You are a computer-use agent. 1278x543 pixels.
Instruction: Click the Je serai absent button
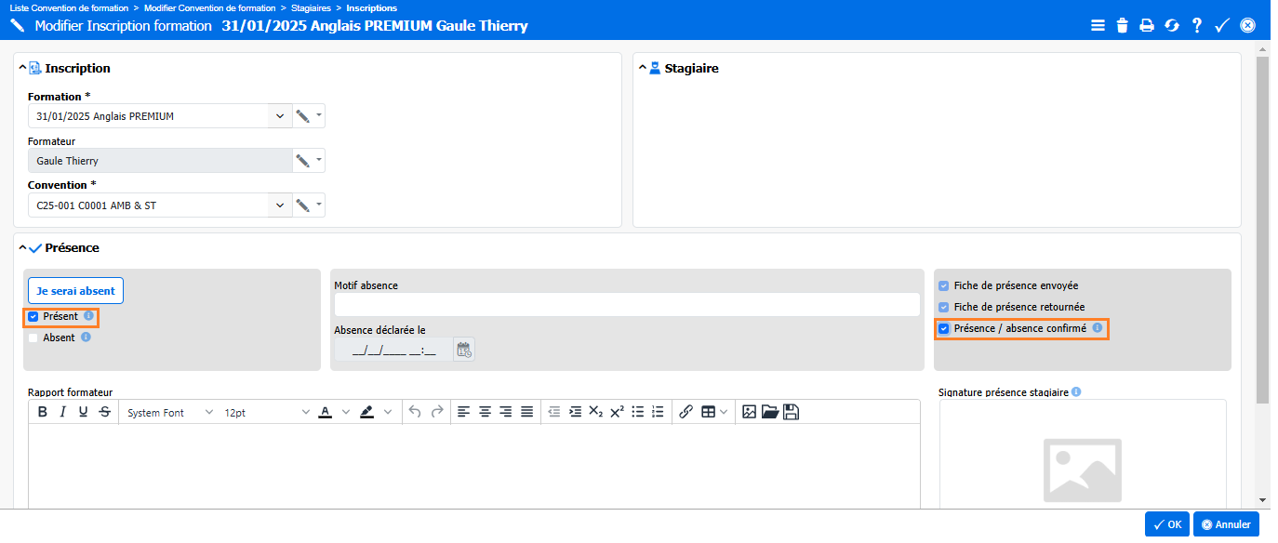click(x=75, y=291)
